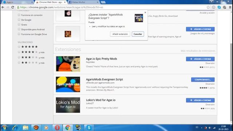Click the page vertical scrollbar
The image size is (233, 131).
(x=232, y=83)
